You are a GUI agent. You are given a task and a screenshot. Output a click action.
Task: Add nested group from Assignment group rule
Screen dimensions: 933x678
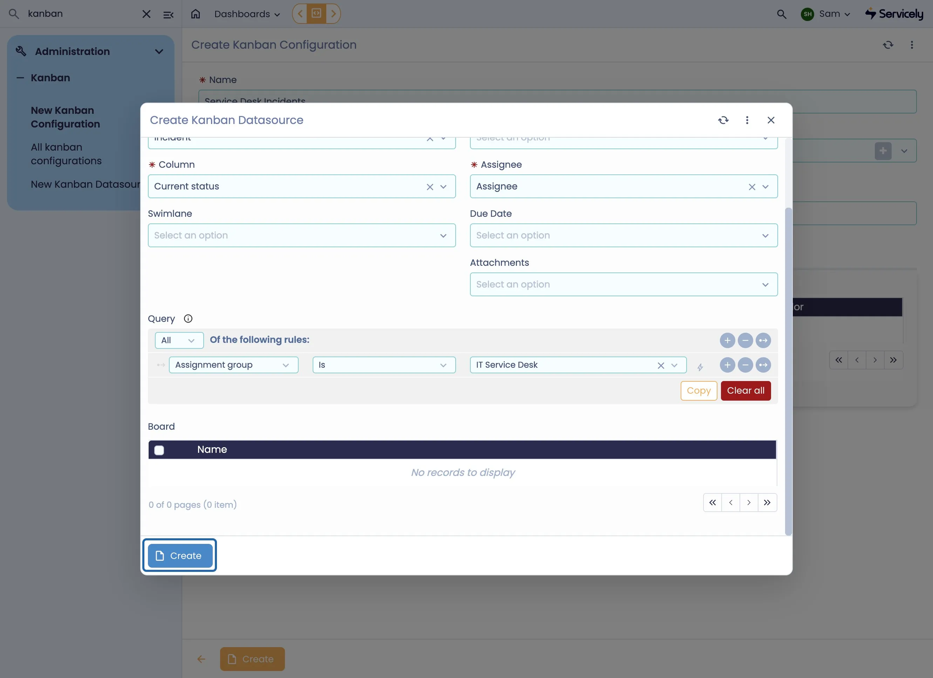pos(763,365)
